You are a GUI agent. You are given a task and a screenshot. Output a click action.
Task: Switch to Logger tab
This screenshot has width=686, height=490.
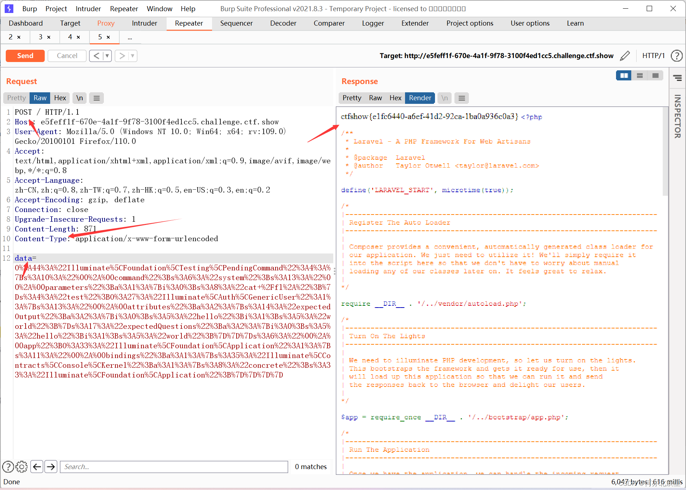click(373, 23)
